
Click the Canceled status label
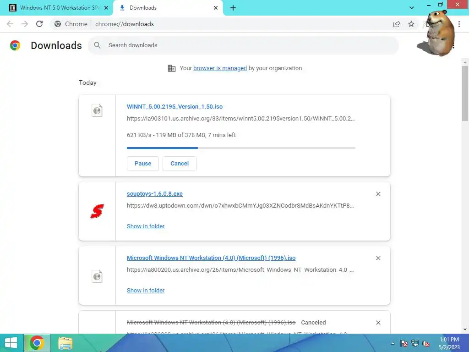click(313, 323)
